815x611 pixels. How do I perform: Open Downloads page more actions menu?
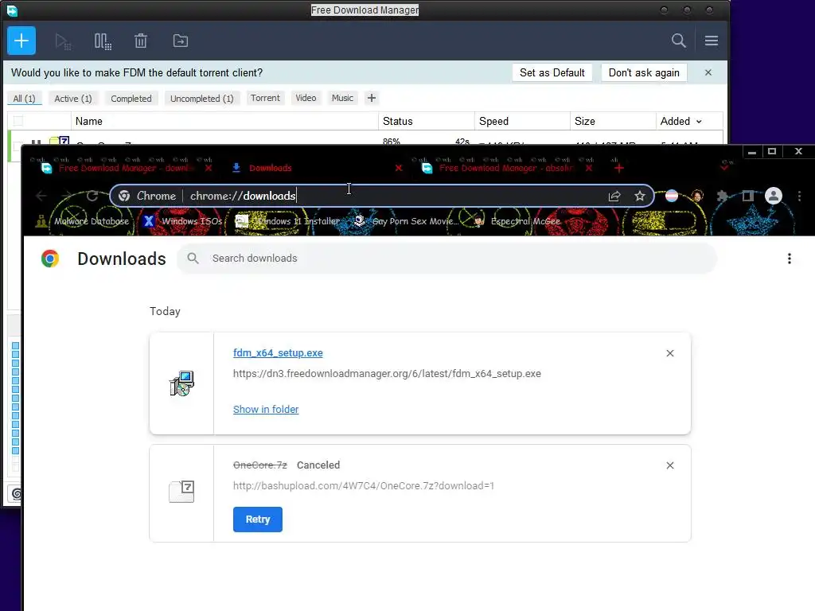(x=789, y=259)
